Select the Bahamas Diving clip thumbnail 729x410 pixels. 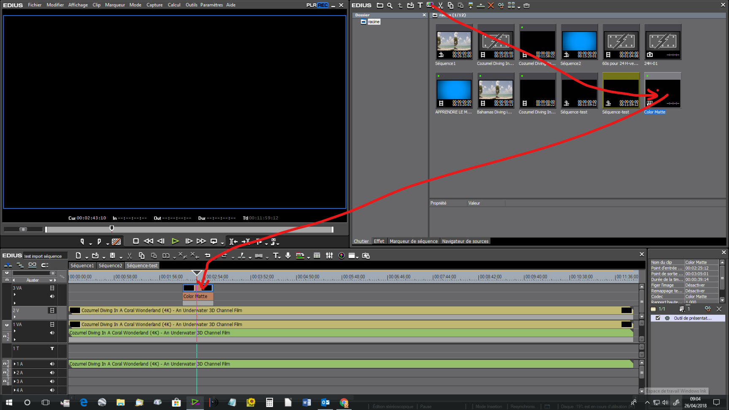click(496, 90)
